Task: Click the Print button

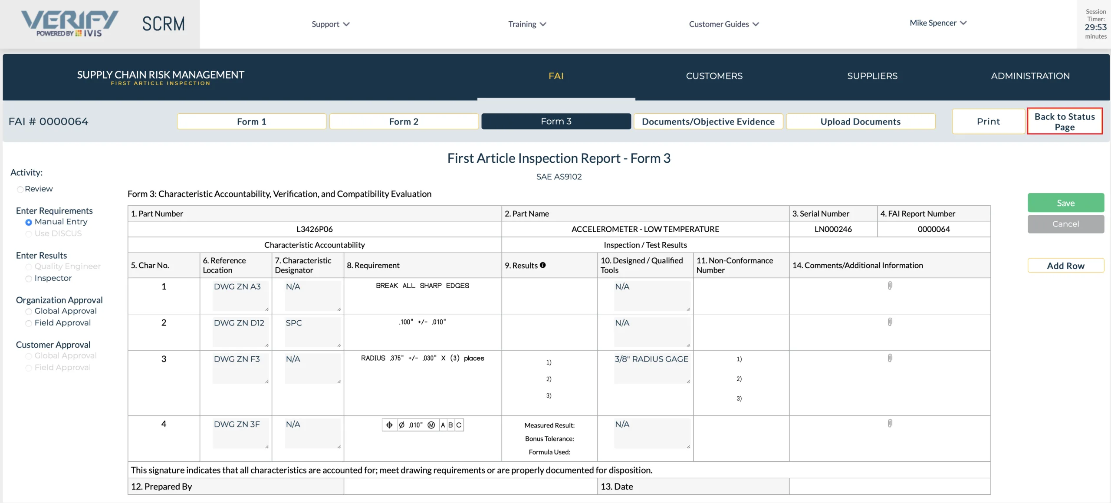Action: click(988, 122)
